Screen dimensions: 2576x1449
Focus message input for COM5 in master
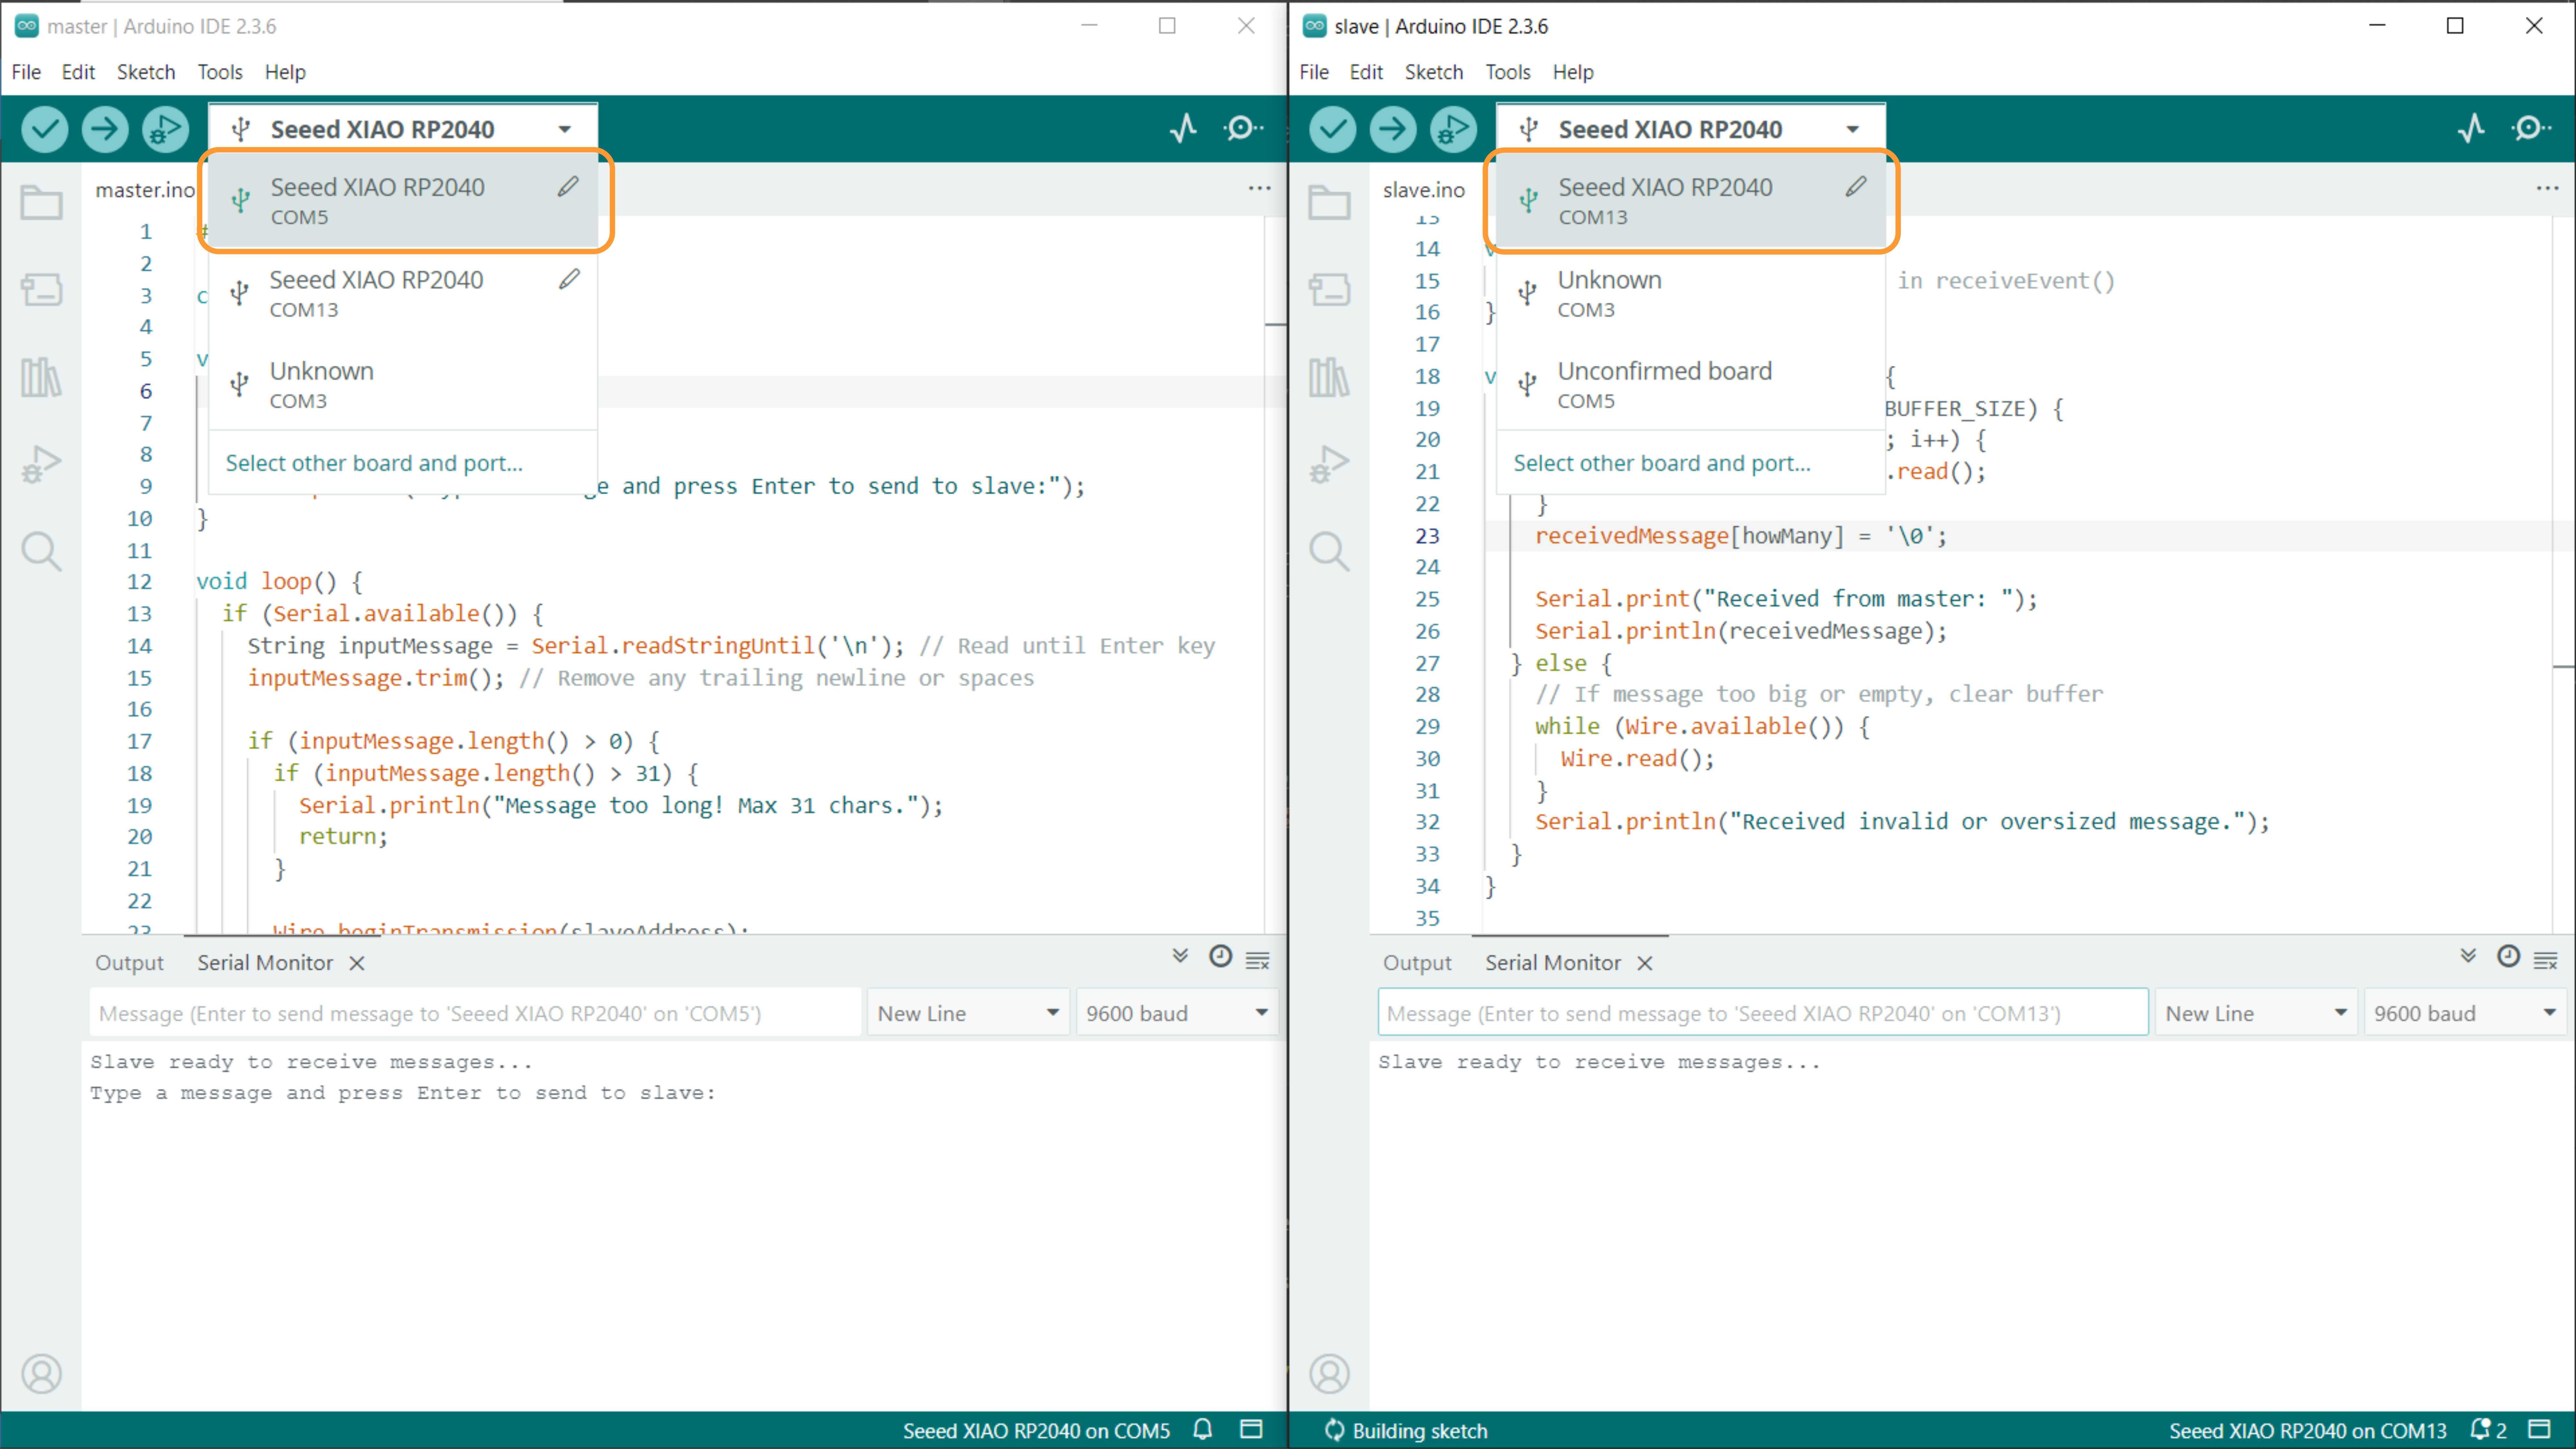tap(475, 1013)
